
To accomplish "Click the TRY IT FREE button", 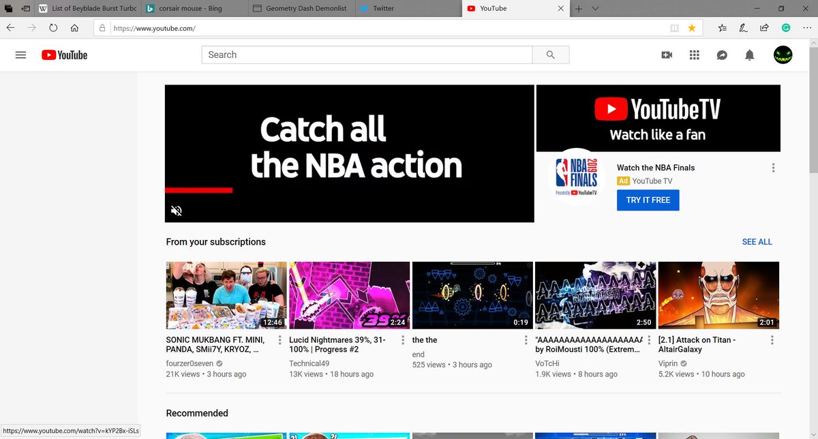I will pos(648,200).
